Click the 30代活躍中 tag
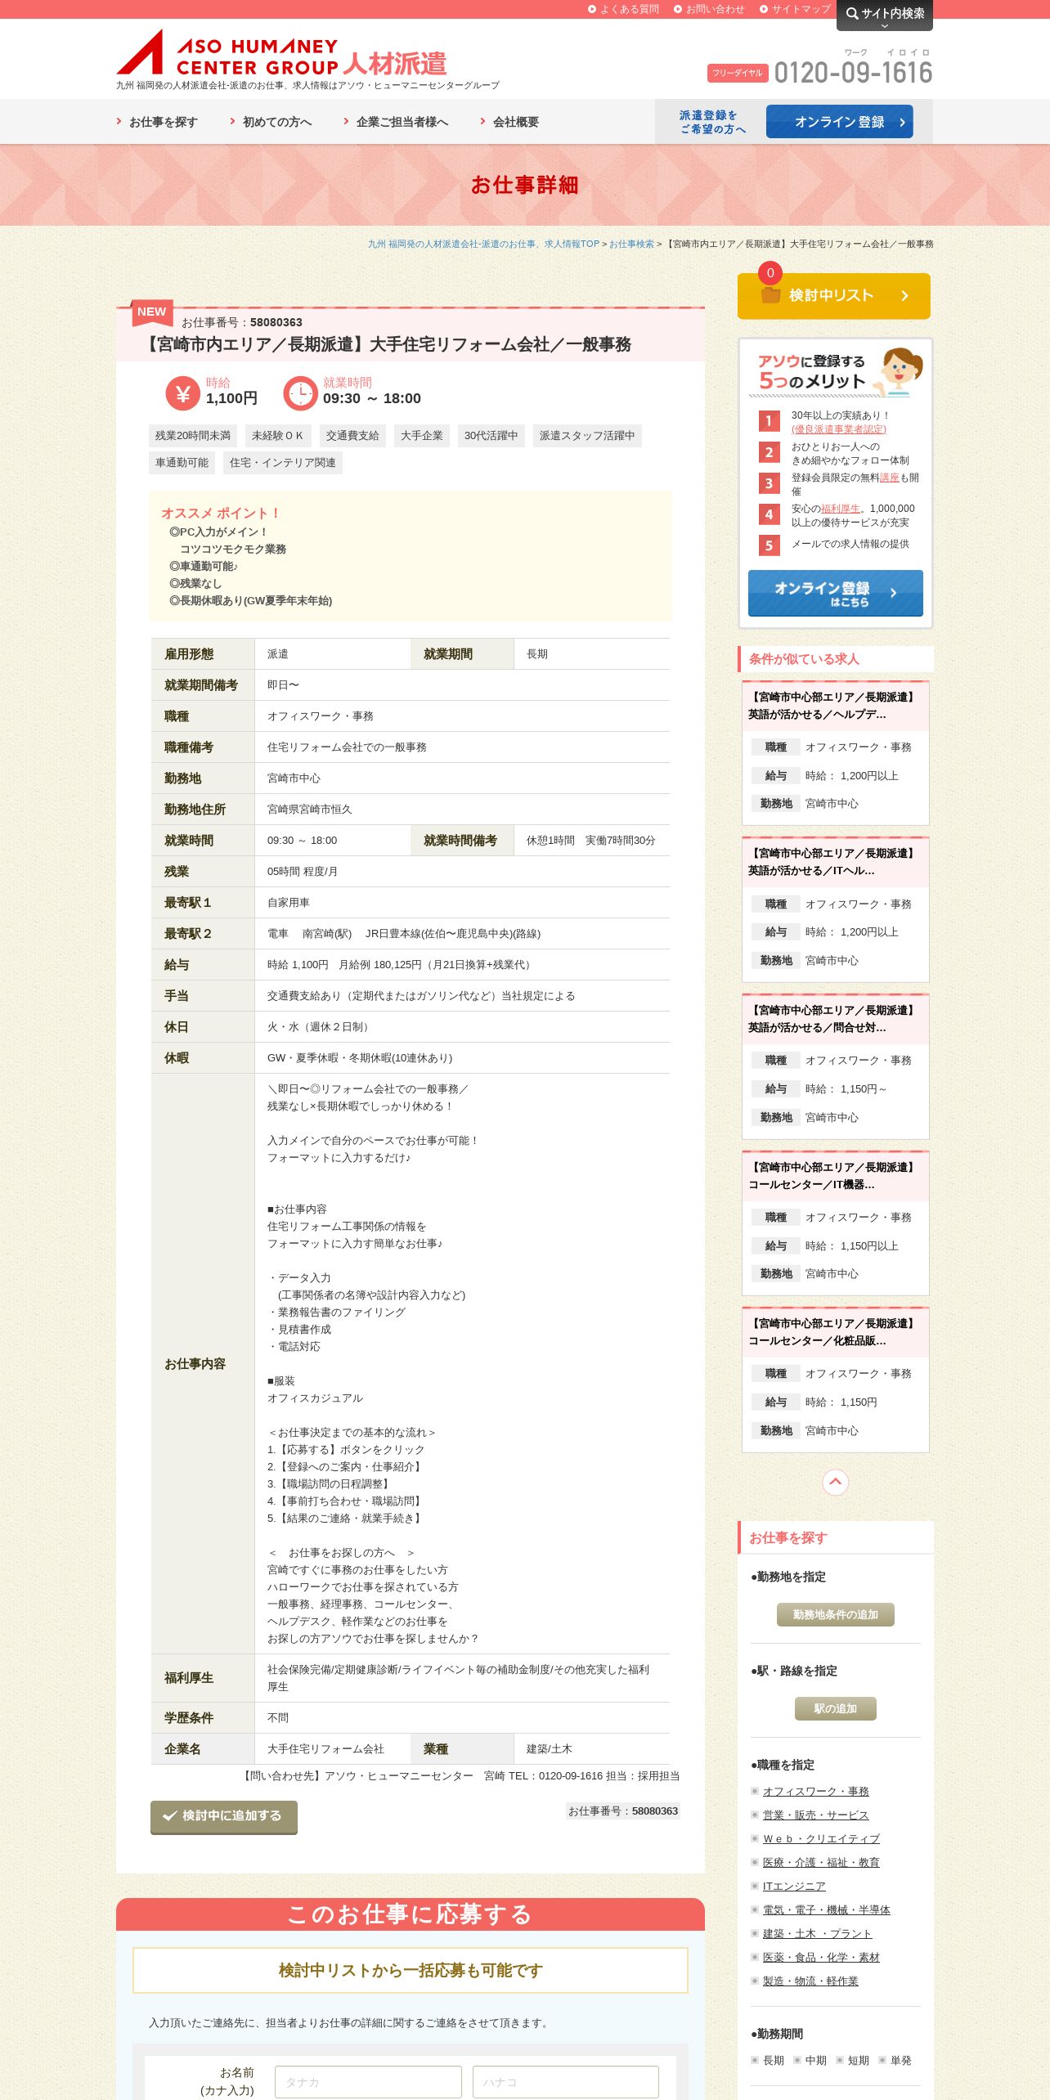 pyautogui.click(x=491, y=436)
